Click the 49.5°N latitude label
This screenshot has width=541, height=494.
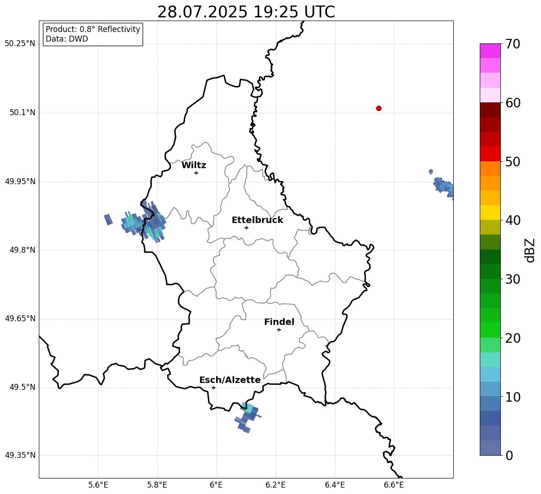(22, 387)
